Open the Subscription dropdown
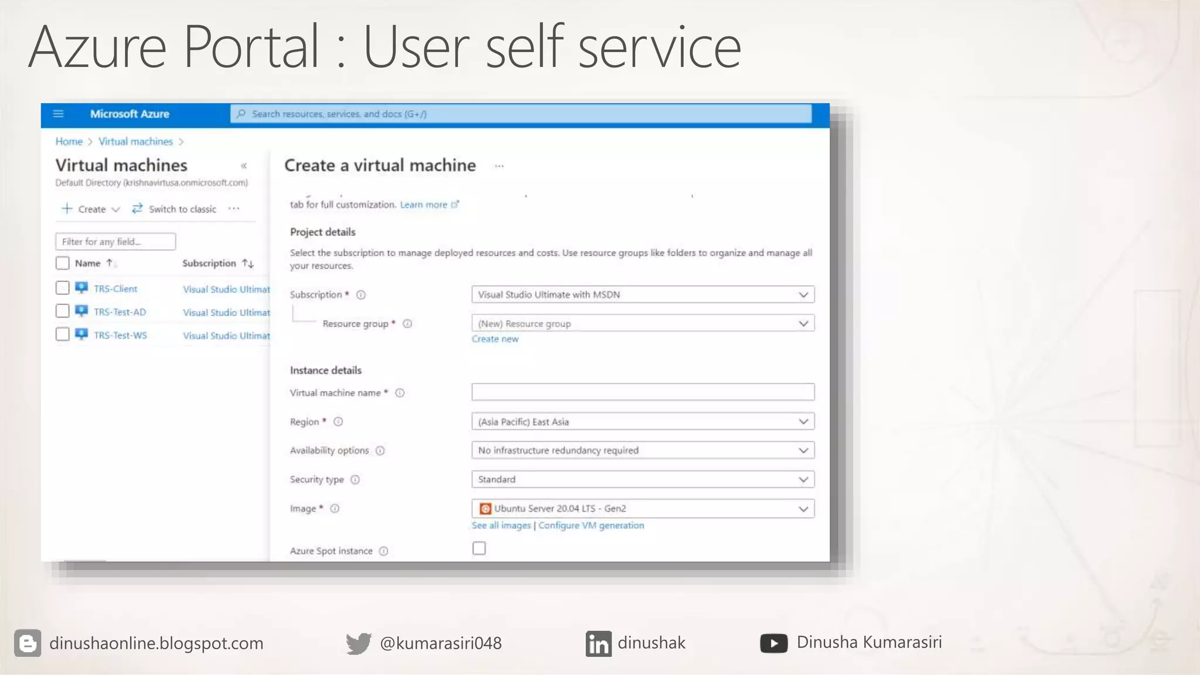The height and width of the screenshot is (675, 1200). tap(643, 294)
